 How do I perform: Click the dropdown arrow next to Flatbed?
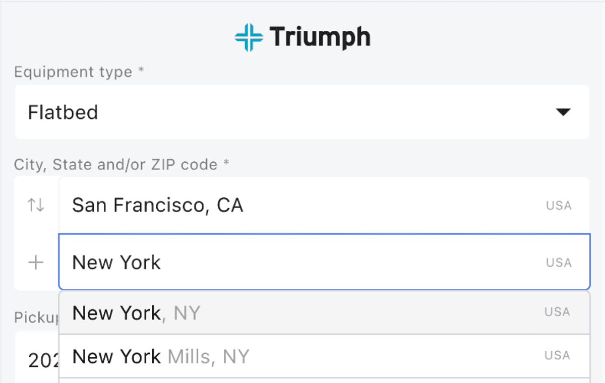click(564, 112)
